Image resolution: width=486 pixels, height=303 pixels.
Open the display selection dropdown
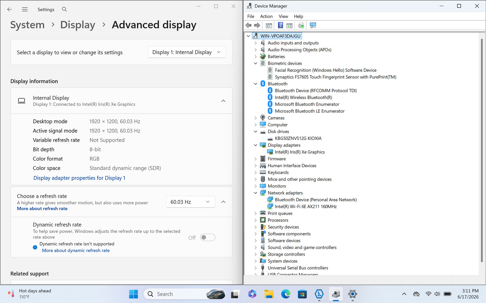pos(187,52)
